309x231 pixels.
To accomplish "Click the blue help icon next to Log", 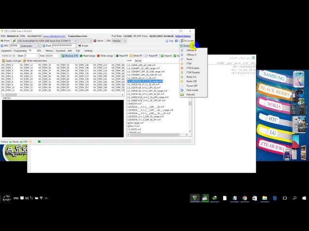I will click(x=176, y=41).
